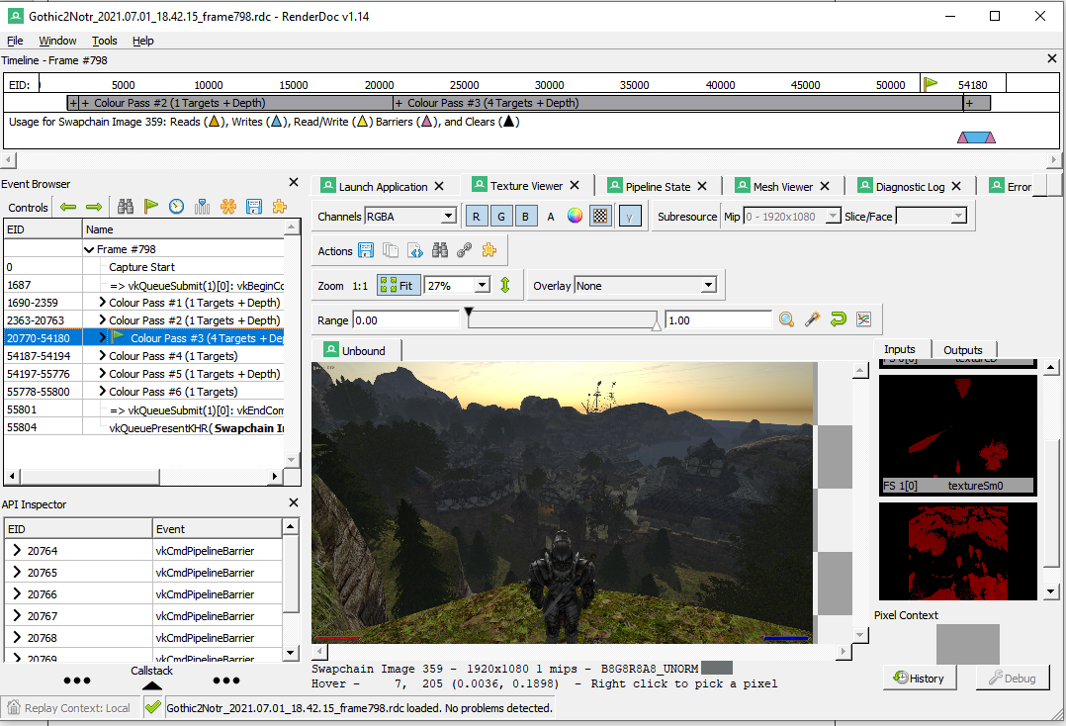Open the Overlay dropdown currently set to None
This screenshot has height=726, width=1066.
coord(651,284)
